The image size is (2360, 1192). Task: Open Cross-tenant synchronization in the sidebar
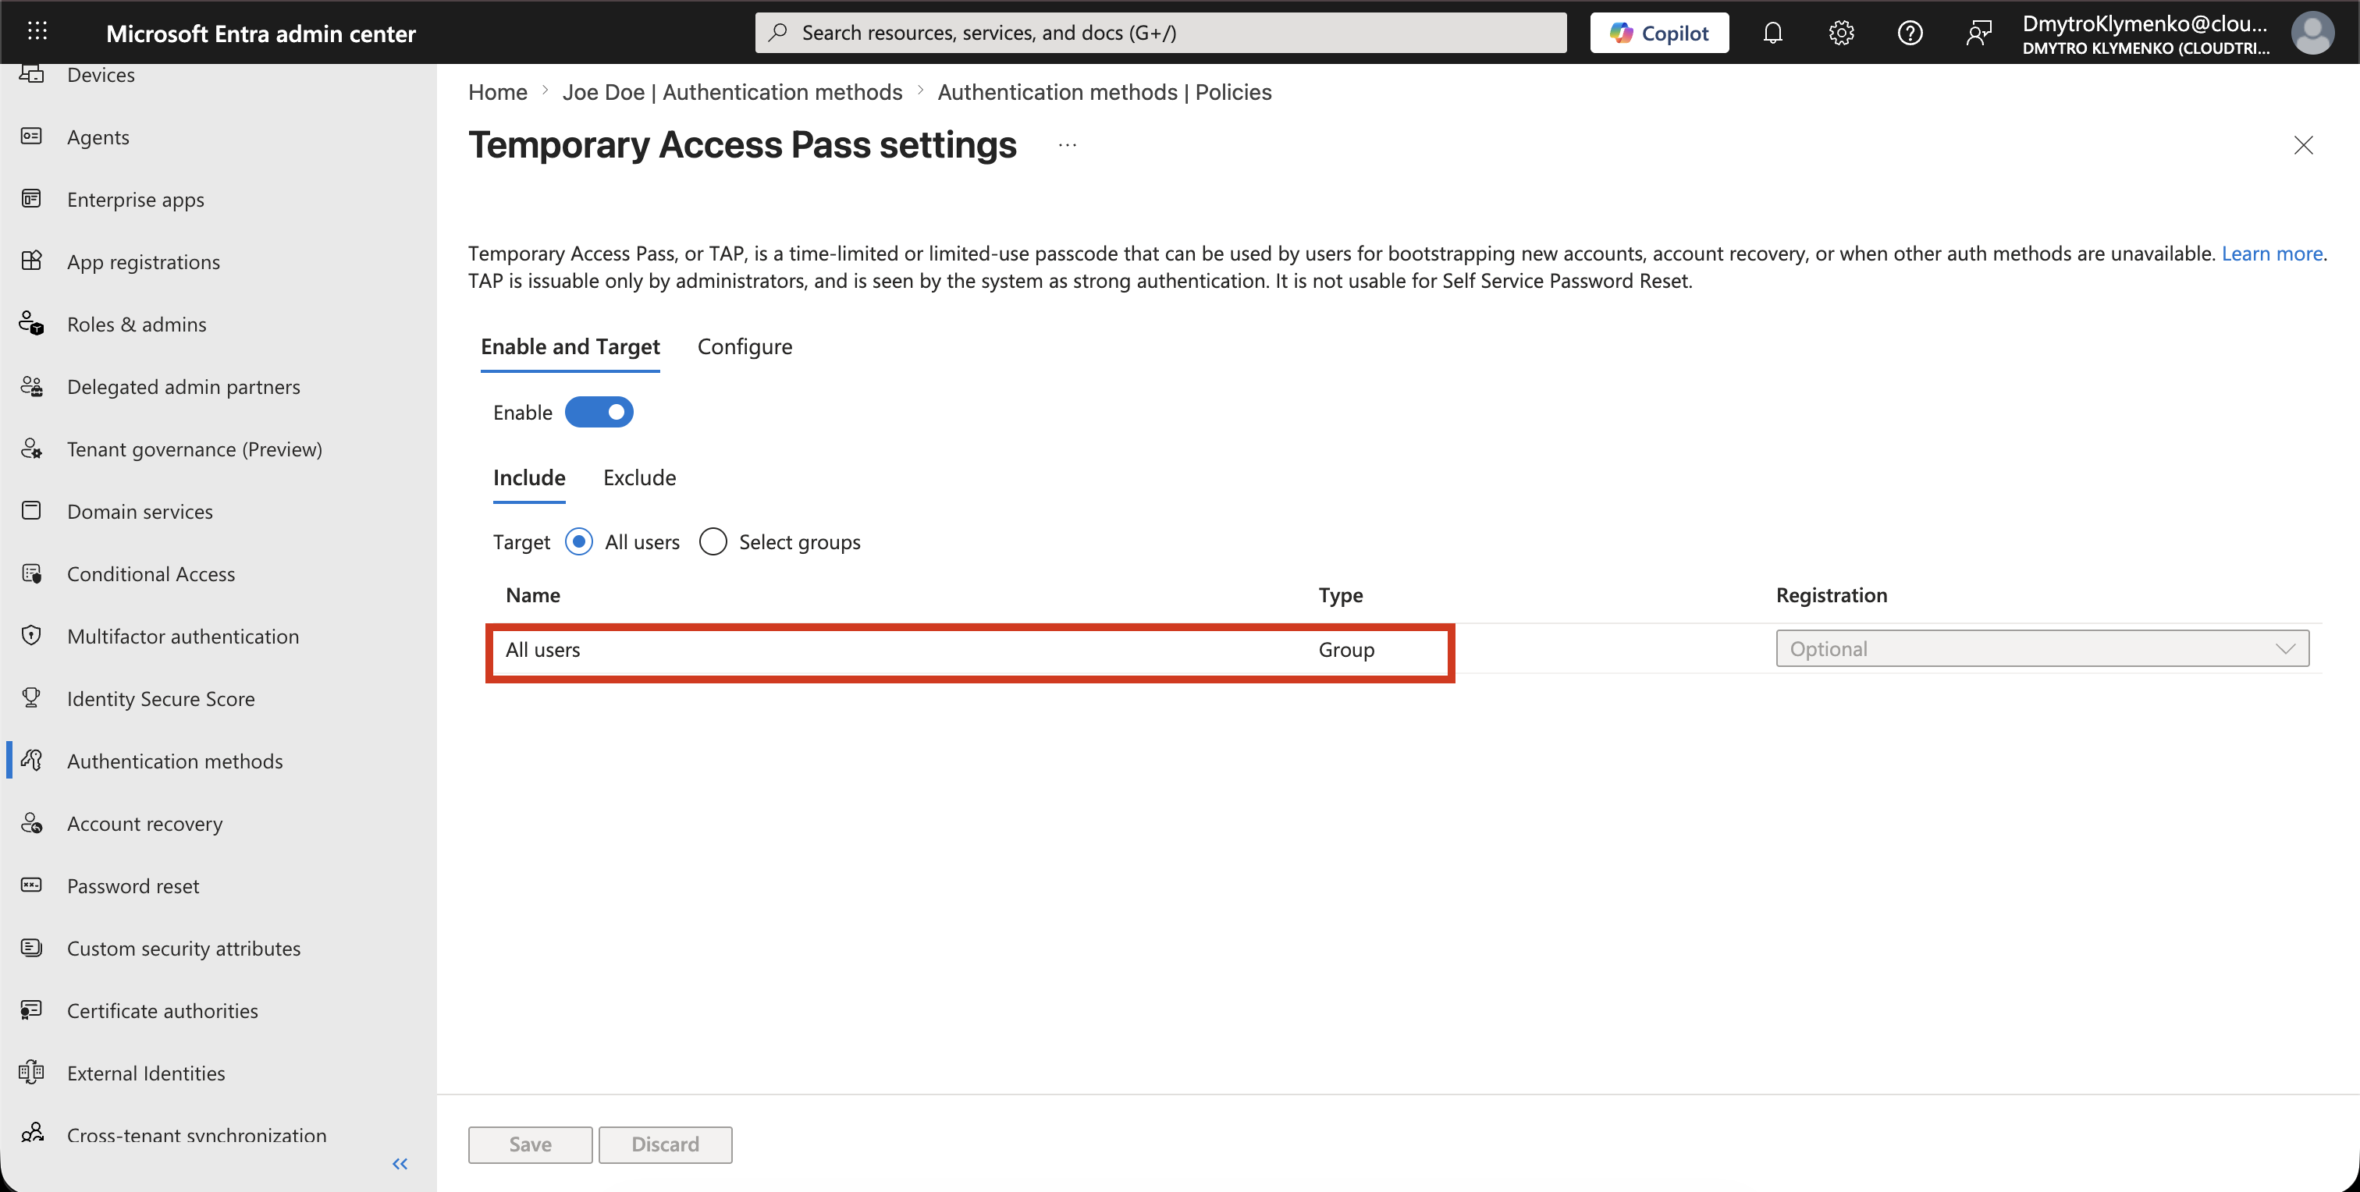[x=196, y=1135]
